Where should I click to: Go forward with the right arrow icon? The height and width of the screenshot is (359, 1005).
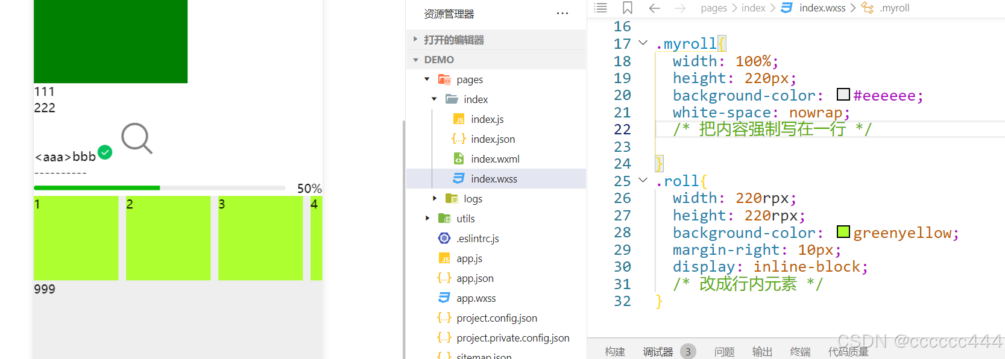[x=680, y=8]
